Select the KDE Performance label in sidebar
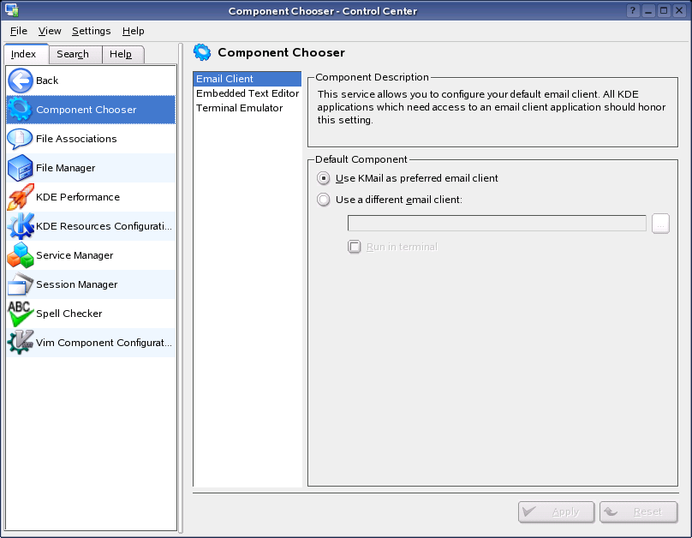 [78, 197]
